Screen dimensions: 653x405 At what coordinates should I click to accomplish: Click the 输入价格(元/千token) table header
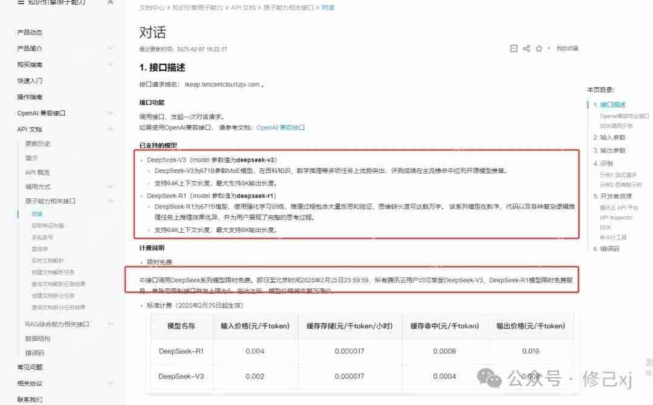point(255,326)
